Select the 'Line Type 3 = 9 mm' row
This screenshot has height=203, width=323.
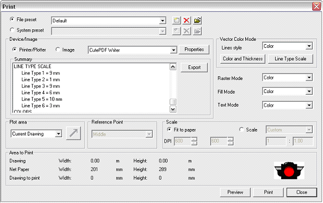click(x=41, y=86)
